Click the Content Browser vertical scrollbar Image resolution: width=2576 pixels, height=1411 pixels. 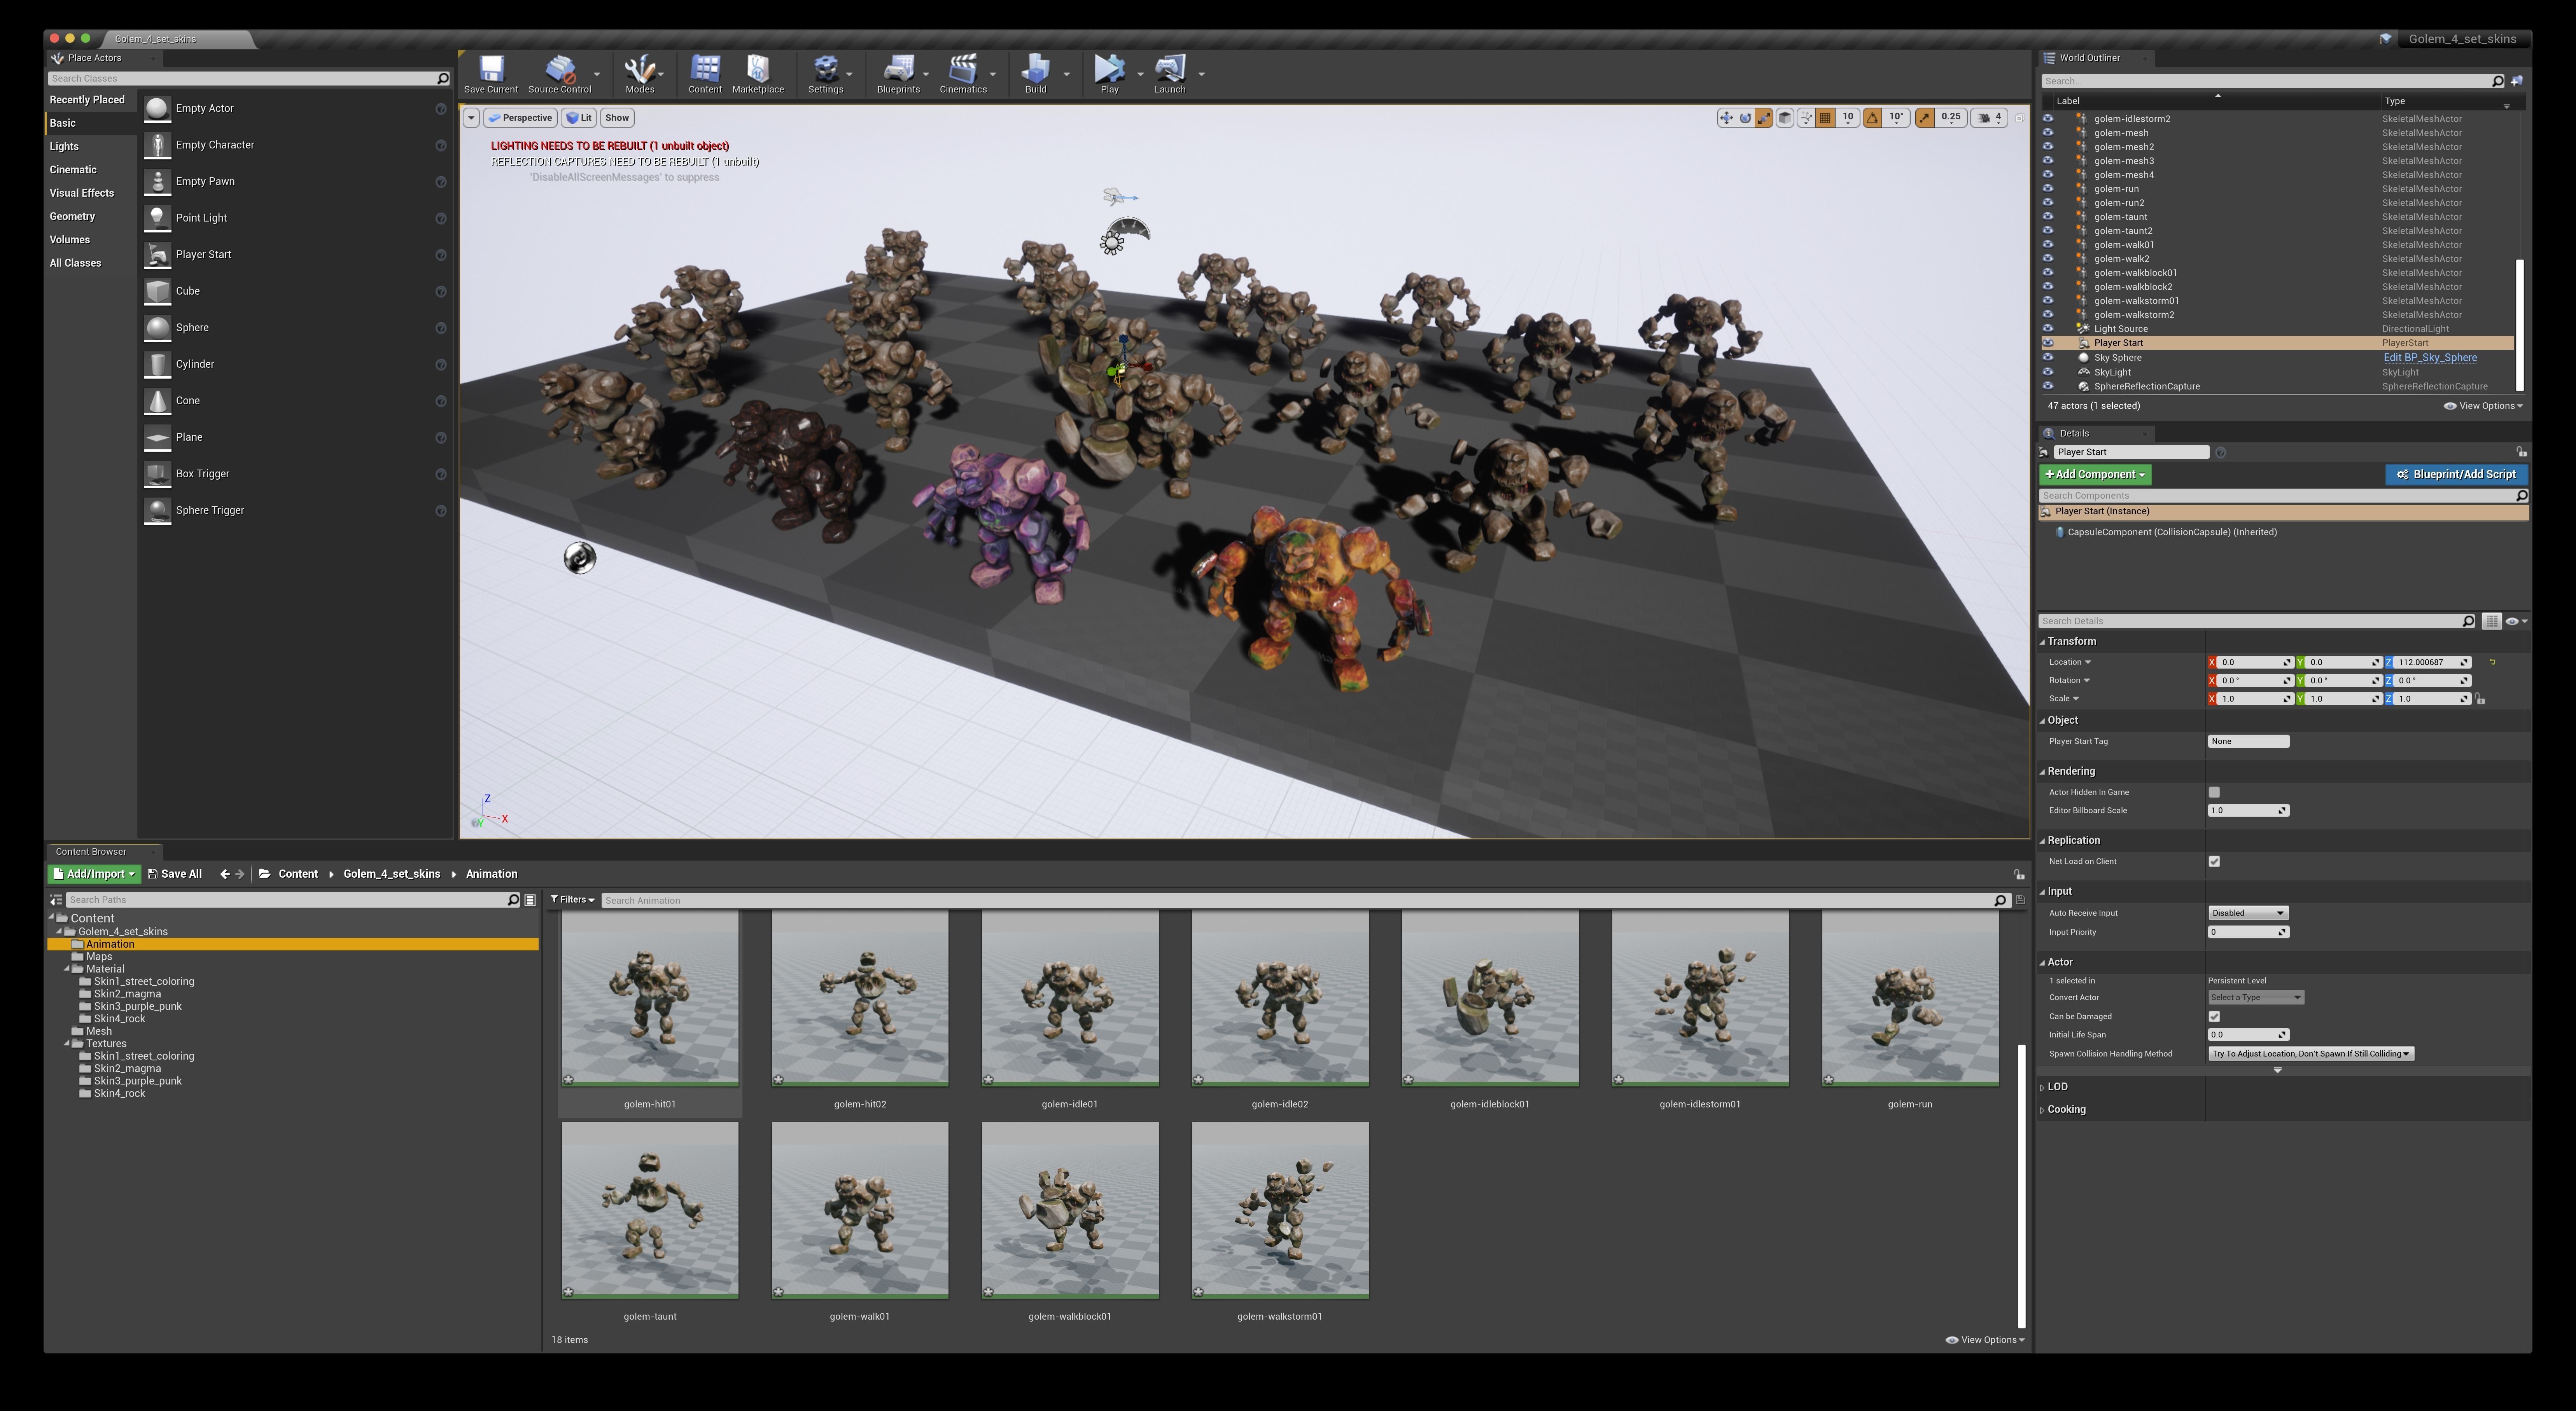[2021, 1186]
